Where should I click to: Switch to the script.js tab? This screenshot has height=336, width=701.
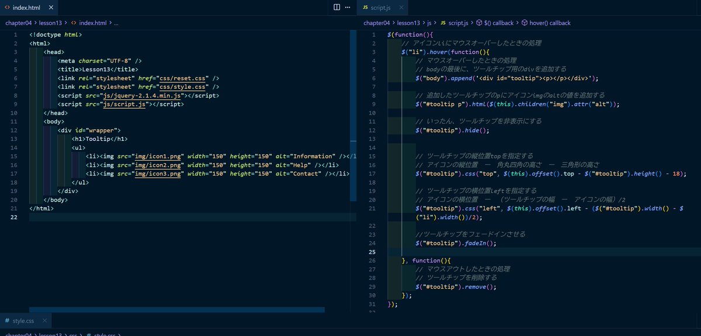pyautogui.click(x=383, y=8)
